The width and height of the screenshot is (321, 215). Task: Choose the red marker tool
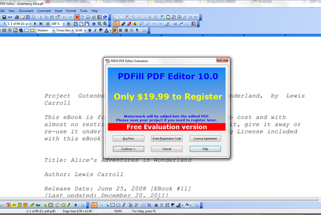129,24
